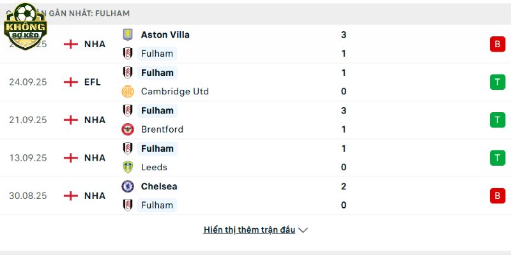
Task: Click the 13.09.25 match date
Action: click(28, 158)
